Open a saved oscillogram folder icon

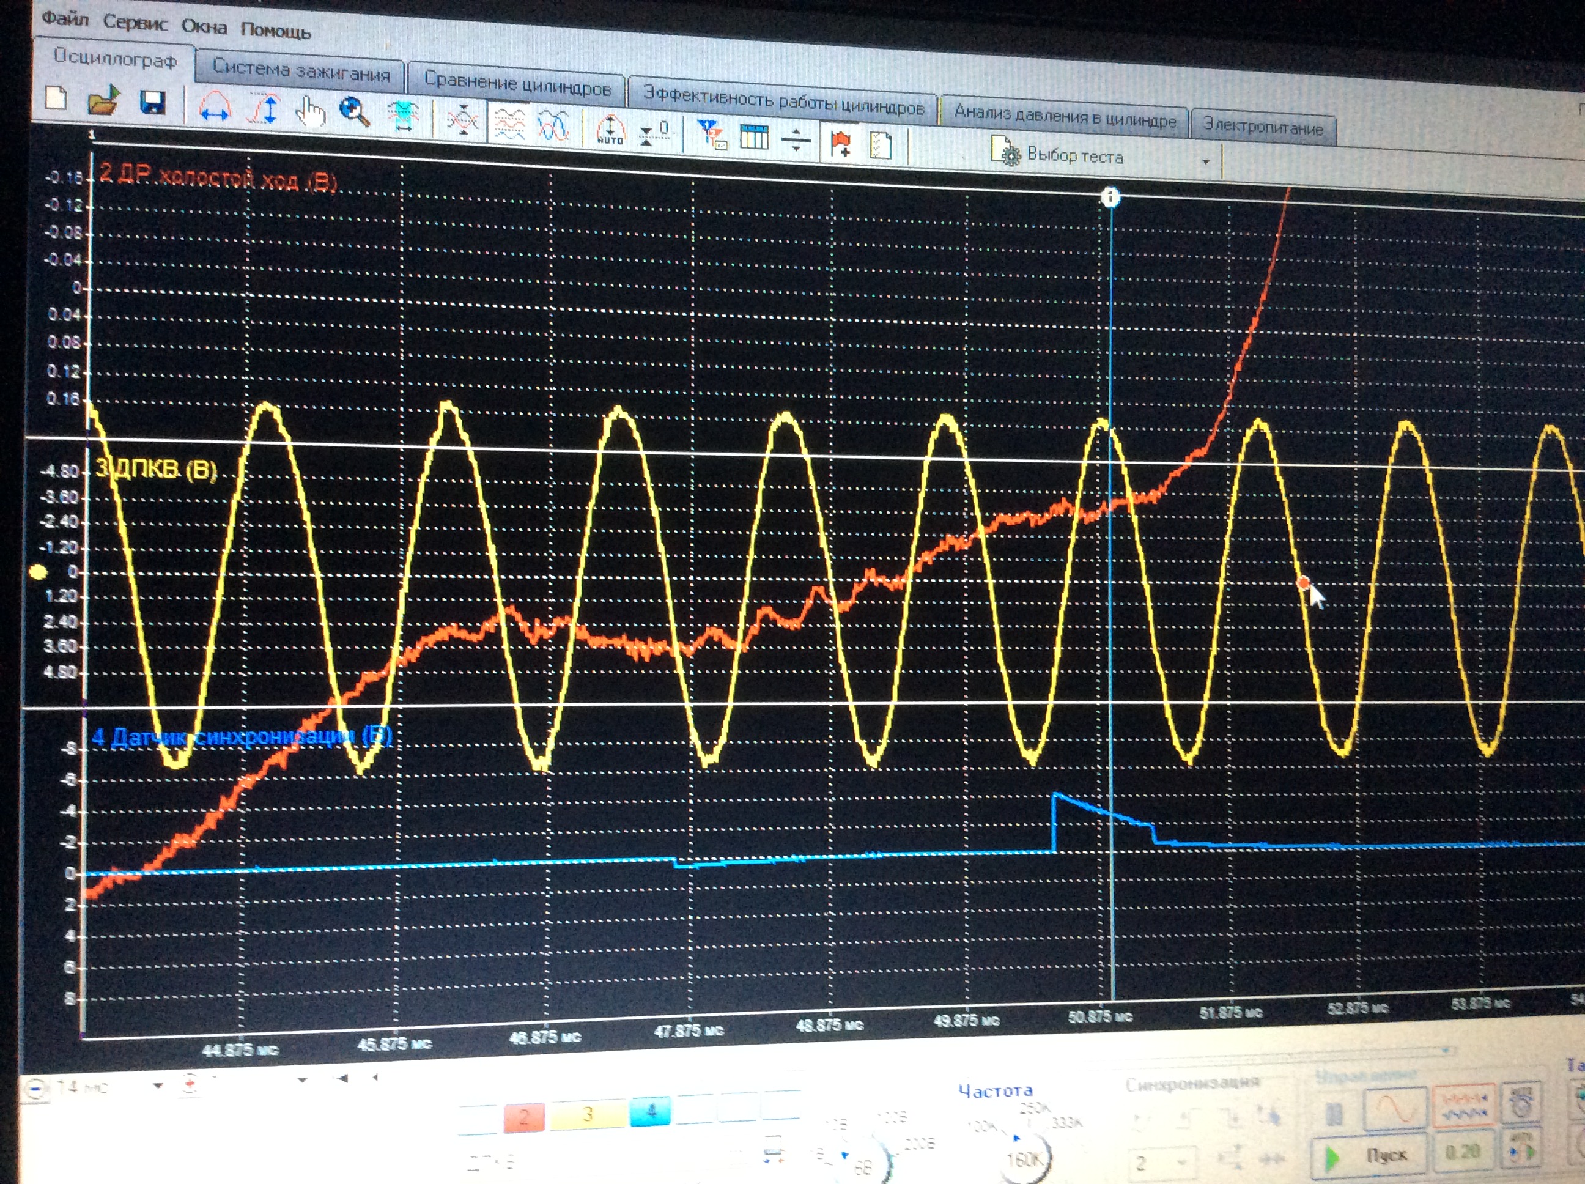click(104, 101)
